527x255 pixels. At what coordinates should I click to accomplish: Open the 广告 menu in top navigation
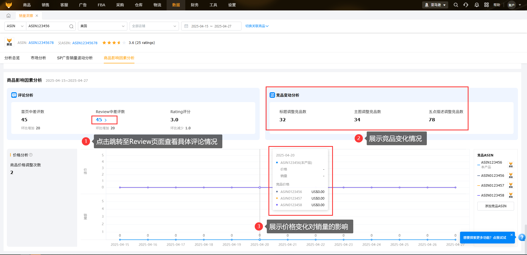[83, 5]
